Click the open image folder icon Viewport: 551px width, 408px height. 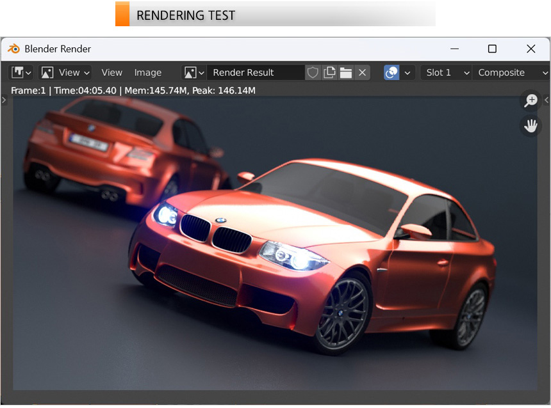pos(346,73)
